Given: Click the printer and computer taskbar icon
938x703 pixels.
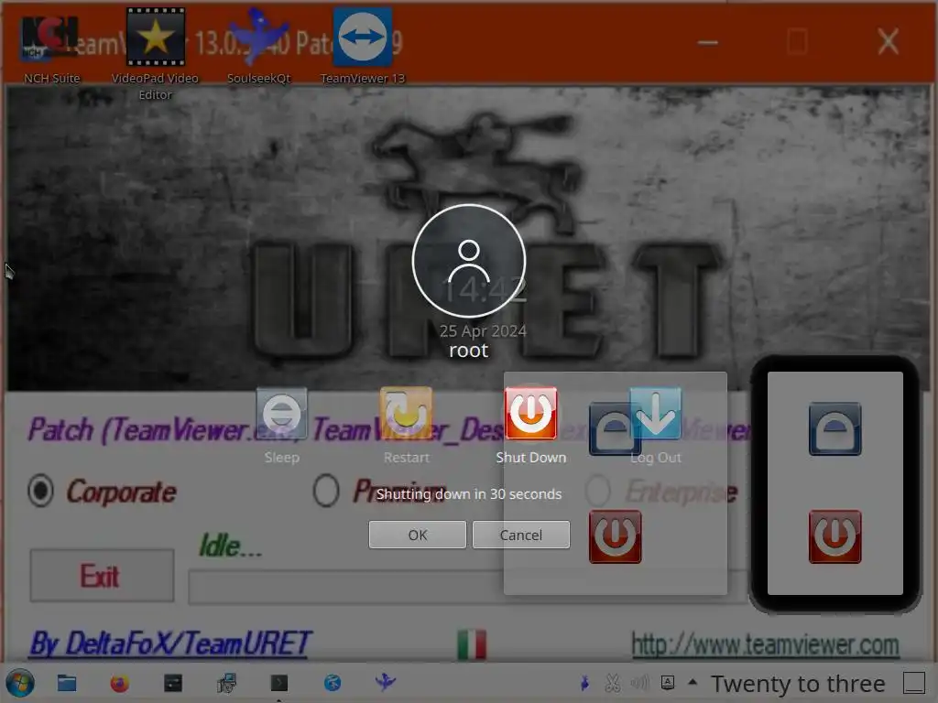Looking at the screenshot, I should pyautogui.click(x=226, y=683).
